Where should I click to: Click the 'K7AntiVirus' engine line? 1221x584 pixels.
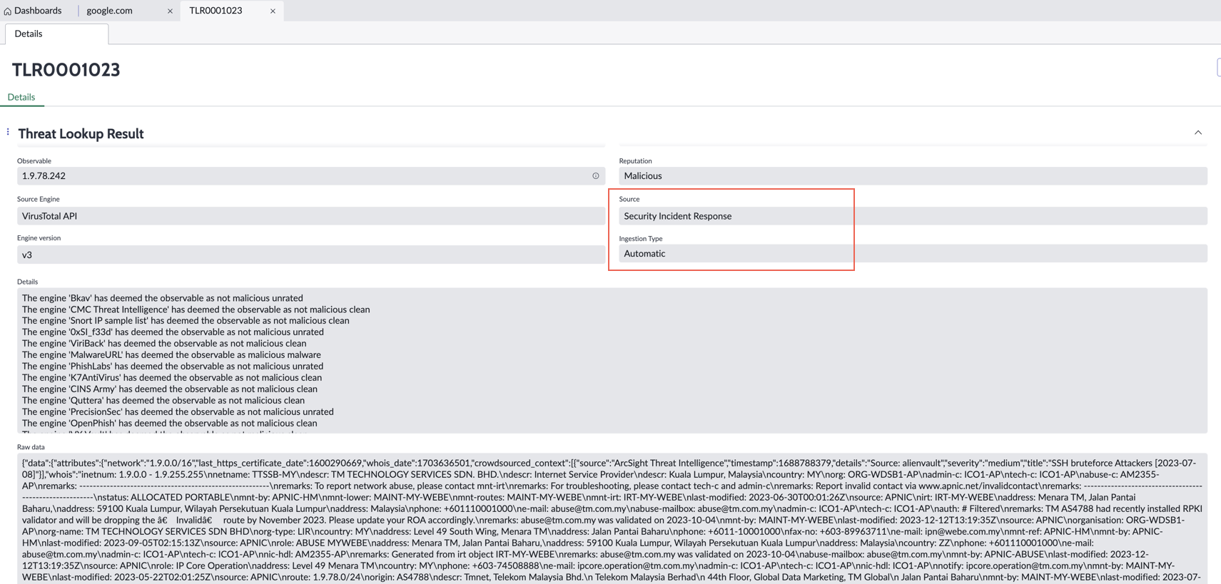[x=172, y=378]
